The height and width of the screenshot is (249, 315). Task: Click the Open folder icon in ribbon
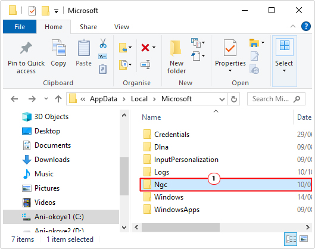(x=254, y=43)
